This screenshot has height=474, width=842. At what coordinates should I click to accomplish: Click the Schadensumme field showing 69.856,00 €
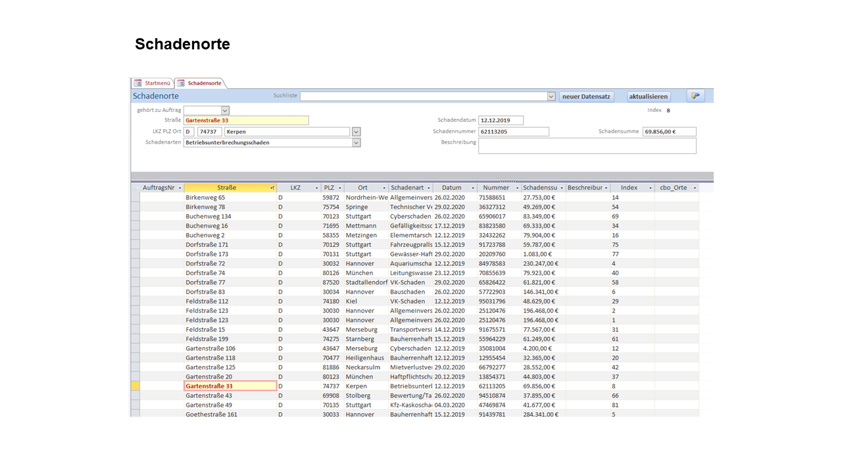click(669, 132)
